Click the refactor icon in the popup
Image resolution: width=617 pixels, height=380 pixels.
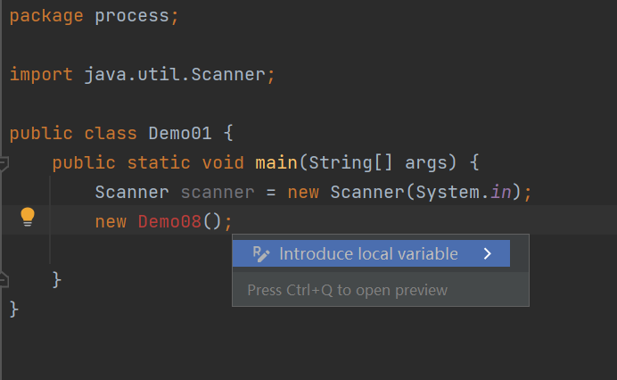pos(261,254)
